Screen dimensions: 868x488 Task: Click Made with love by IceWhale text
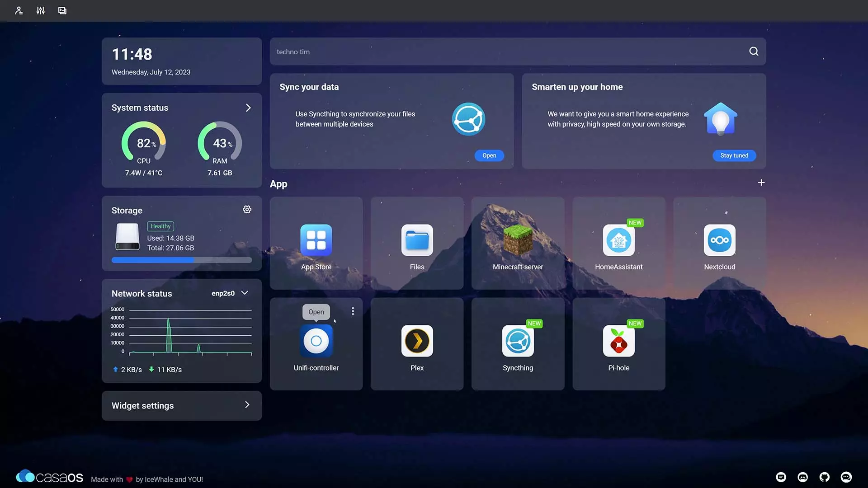coord(147,479)
